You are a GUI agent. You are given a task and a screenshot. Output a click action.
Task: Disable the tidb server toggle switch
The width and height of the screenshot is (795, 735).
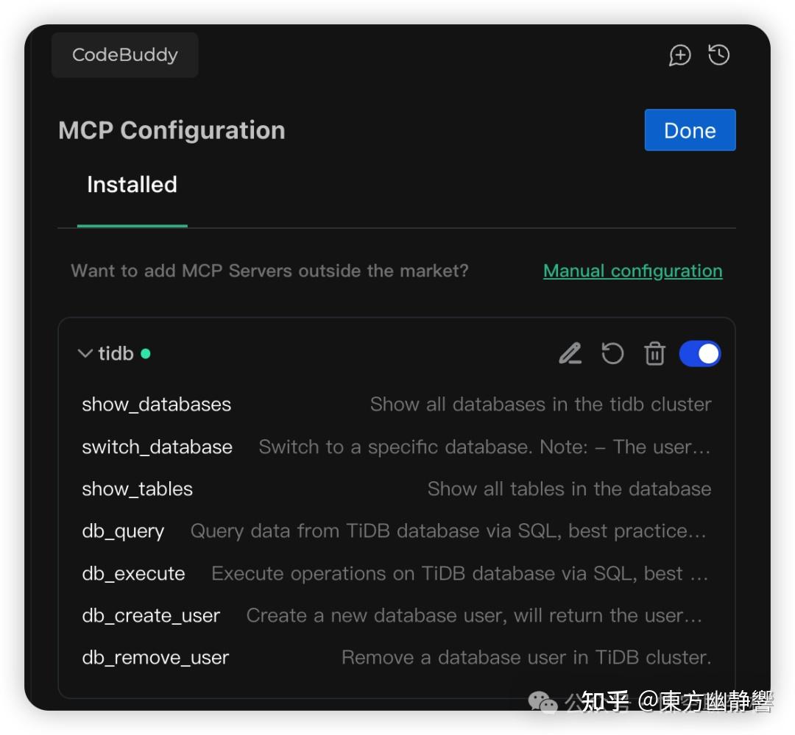click(x=700, y=353)
